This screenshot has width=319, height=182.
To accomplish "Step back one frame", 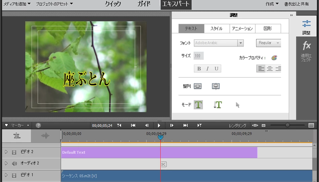I will click(147, 126).
